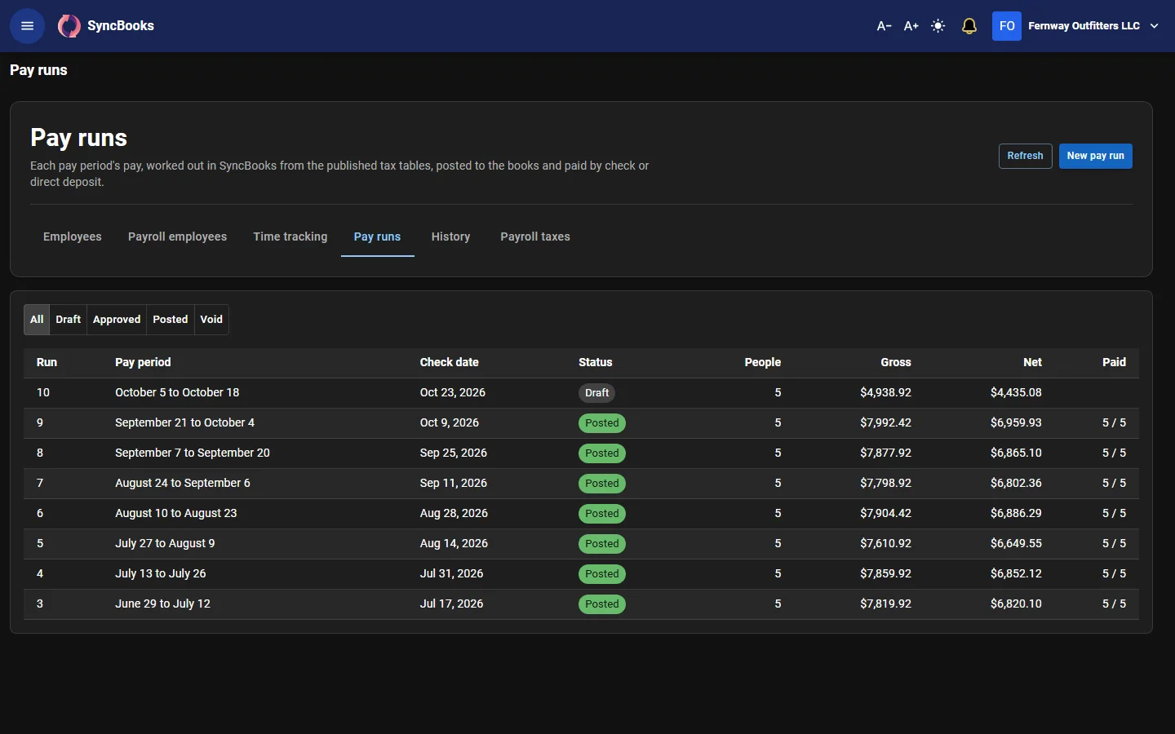Open pay run September 21 to October 4
This screenshot has height=734, width=1175.
(x=581, y=423)
